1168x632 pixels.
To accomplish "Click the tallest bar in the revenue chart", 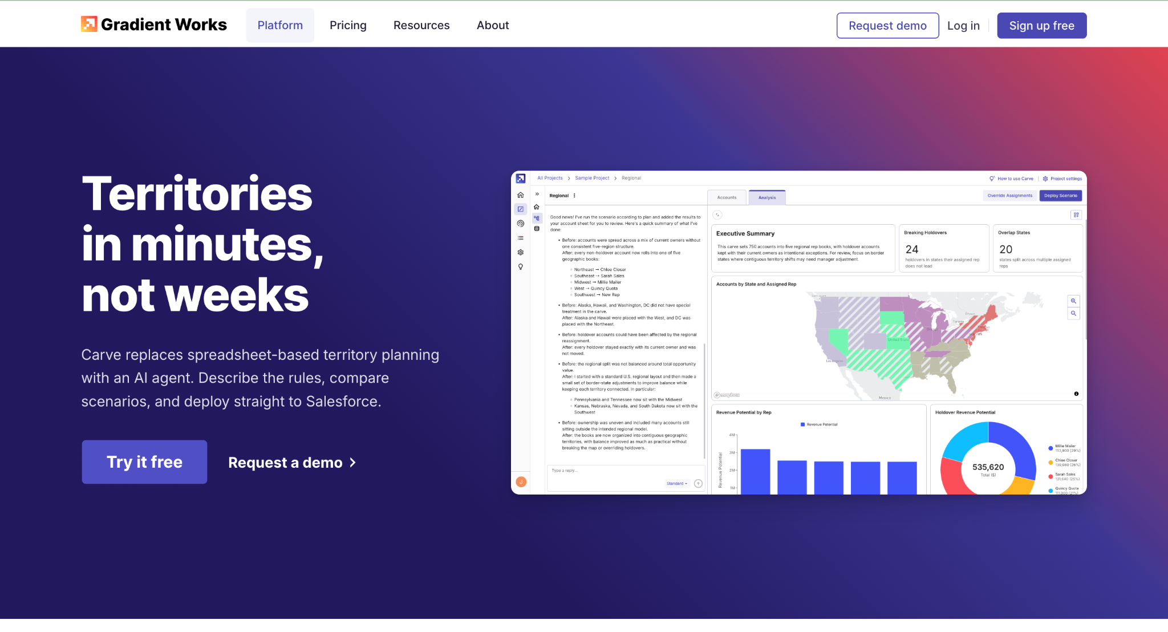I will click(x=755, y=471).
